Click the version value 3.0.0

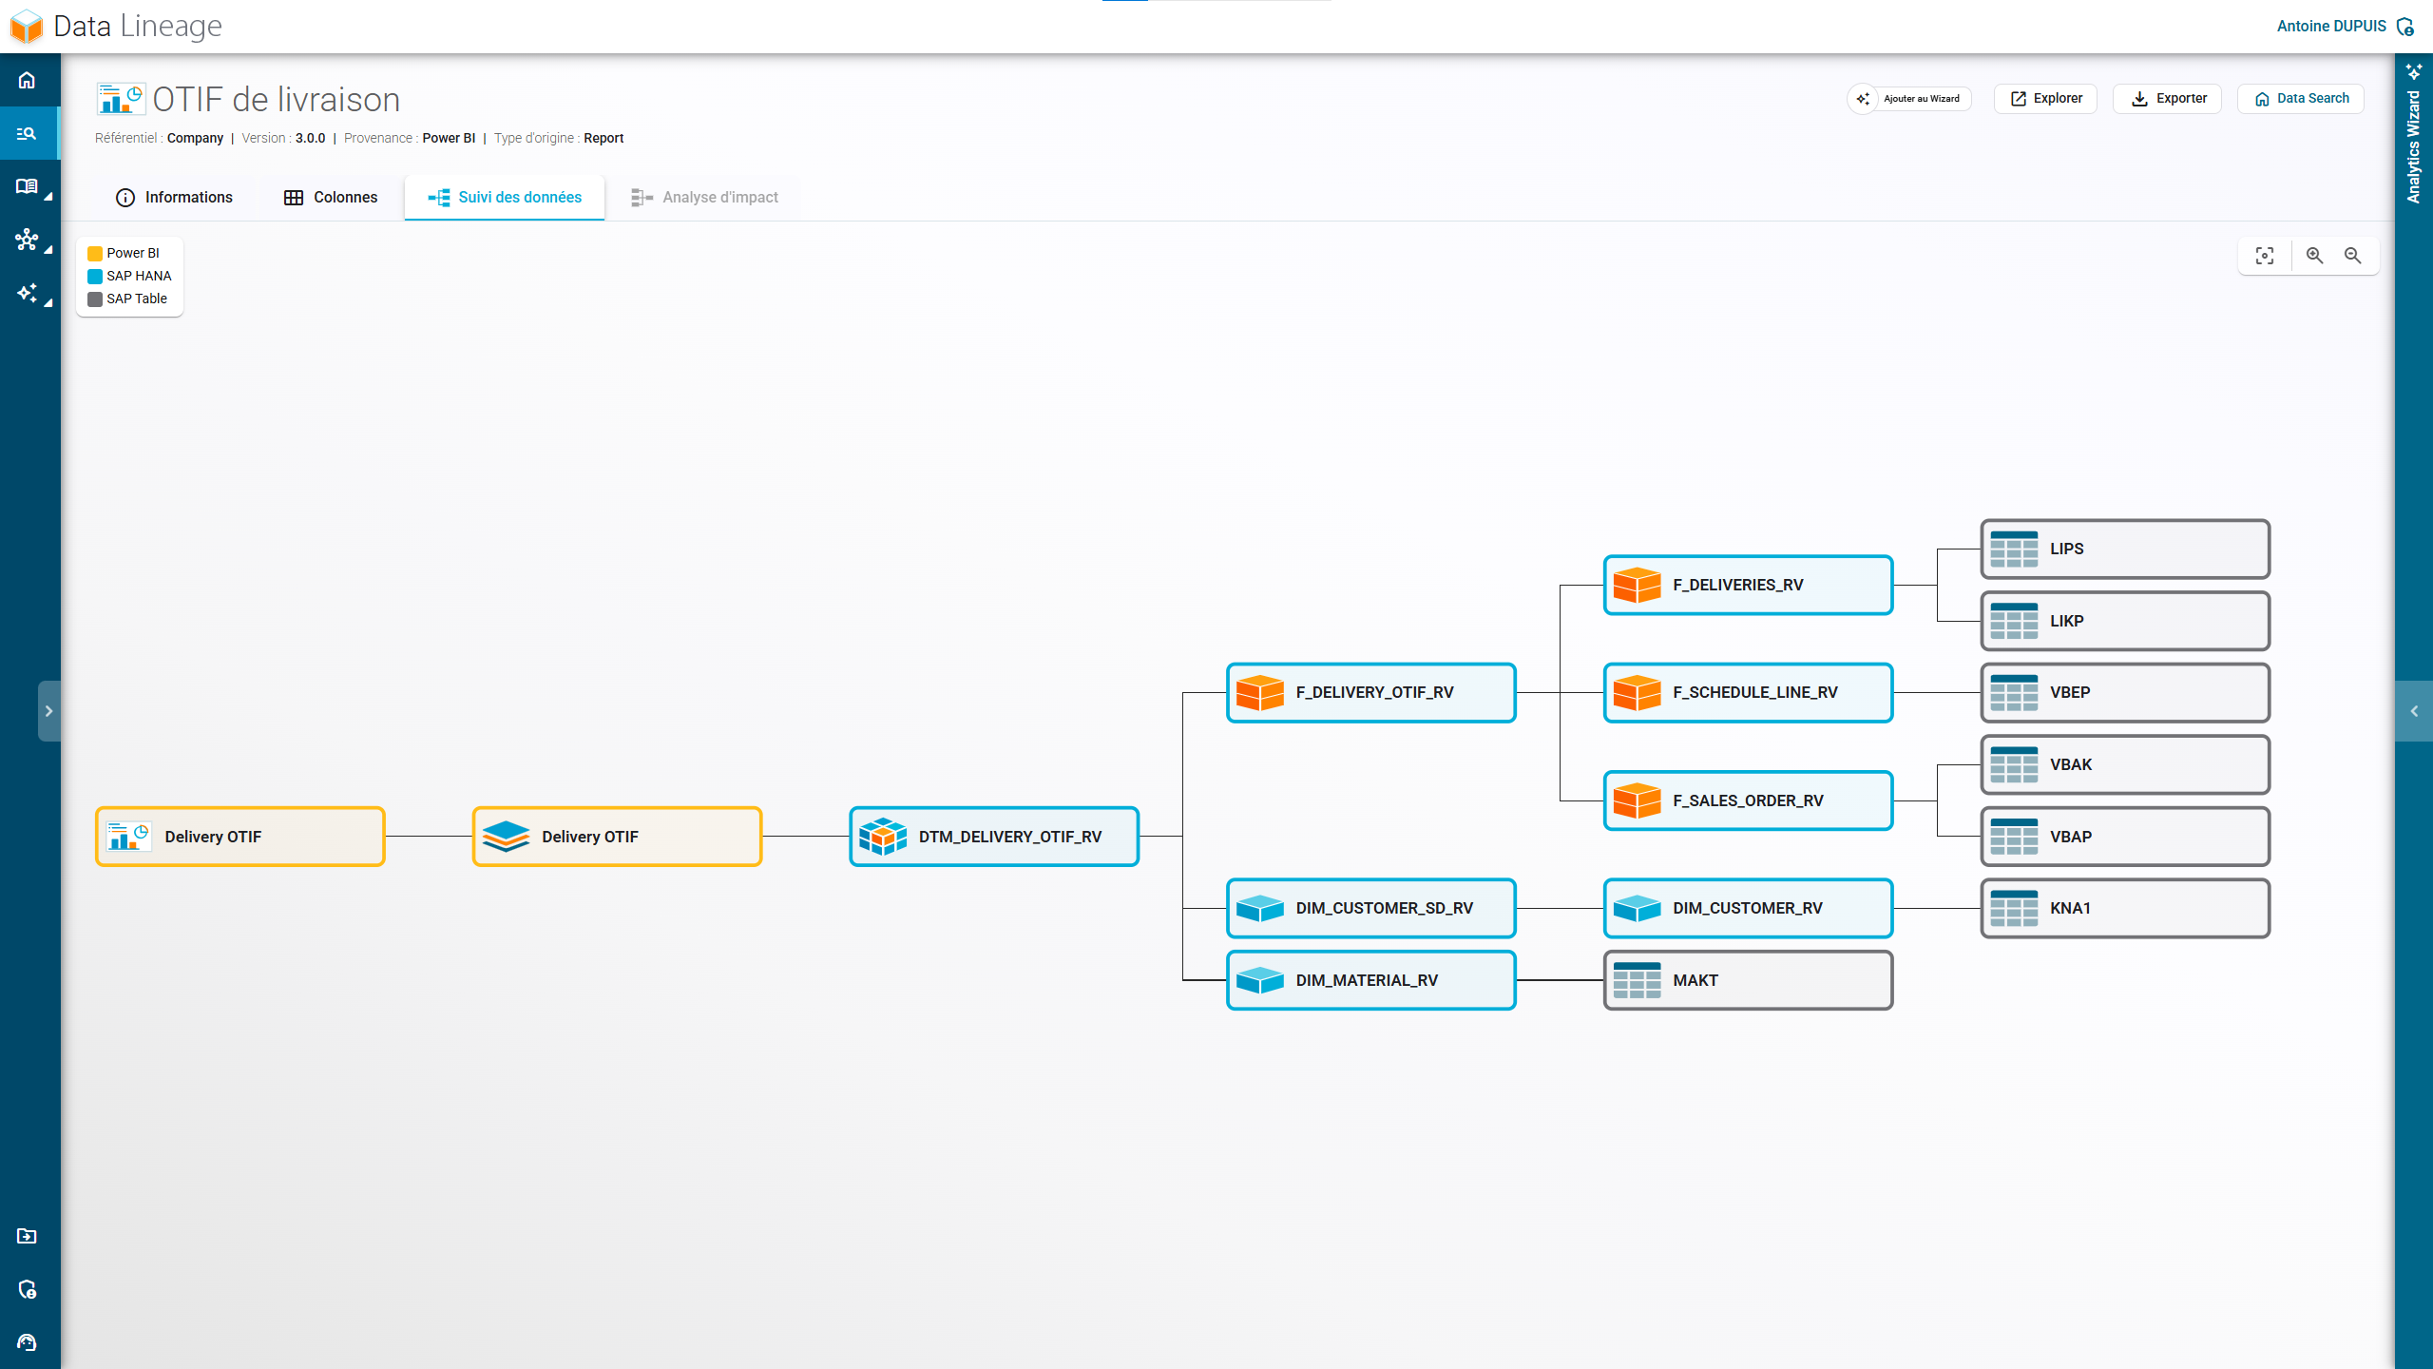(x=310, y=139)
